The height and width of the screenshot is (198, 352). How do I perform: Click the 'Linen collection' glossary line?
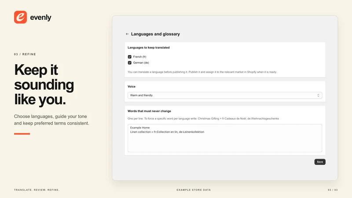167,132
